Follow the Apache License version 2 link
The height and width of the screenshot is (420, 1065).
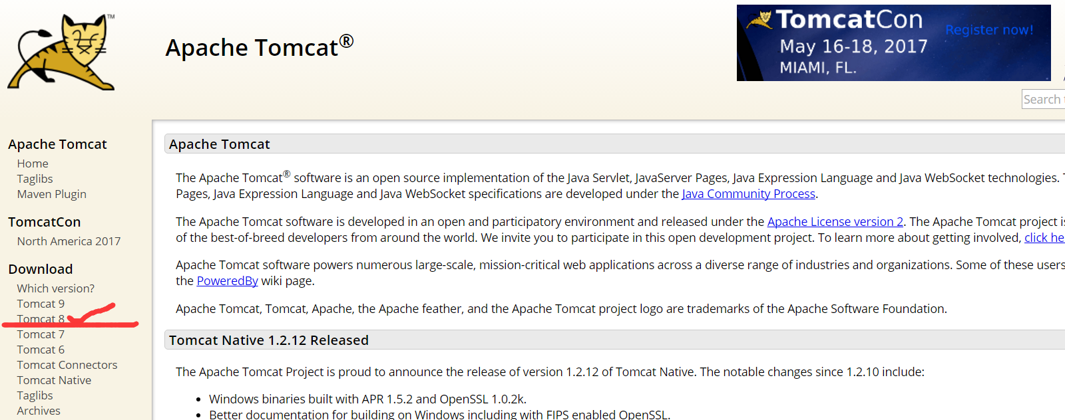tap(835, 222)
